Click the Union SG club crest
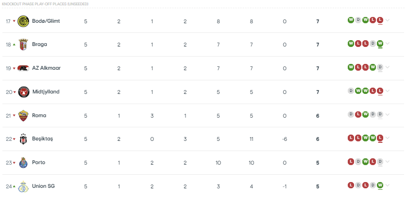This screenshot has height=198, width=407. (23, 186)
